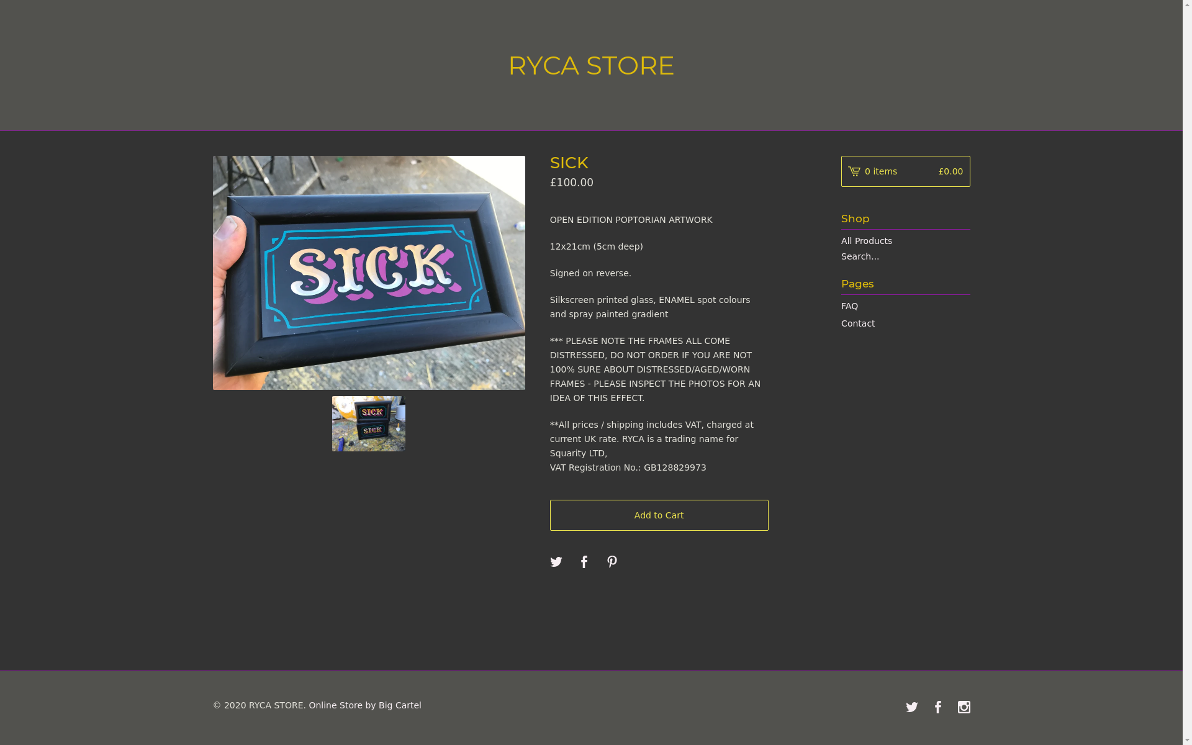Open the RYCA STORE header title
The height and width of the screenshot is (745, 1192).
point(591,65)
